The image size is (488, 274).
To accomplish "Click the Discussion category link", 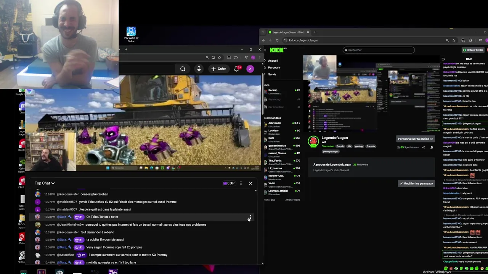I will click(x=327, y=146).
